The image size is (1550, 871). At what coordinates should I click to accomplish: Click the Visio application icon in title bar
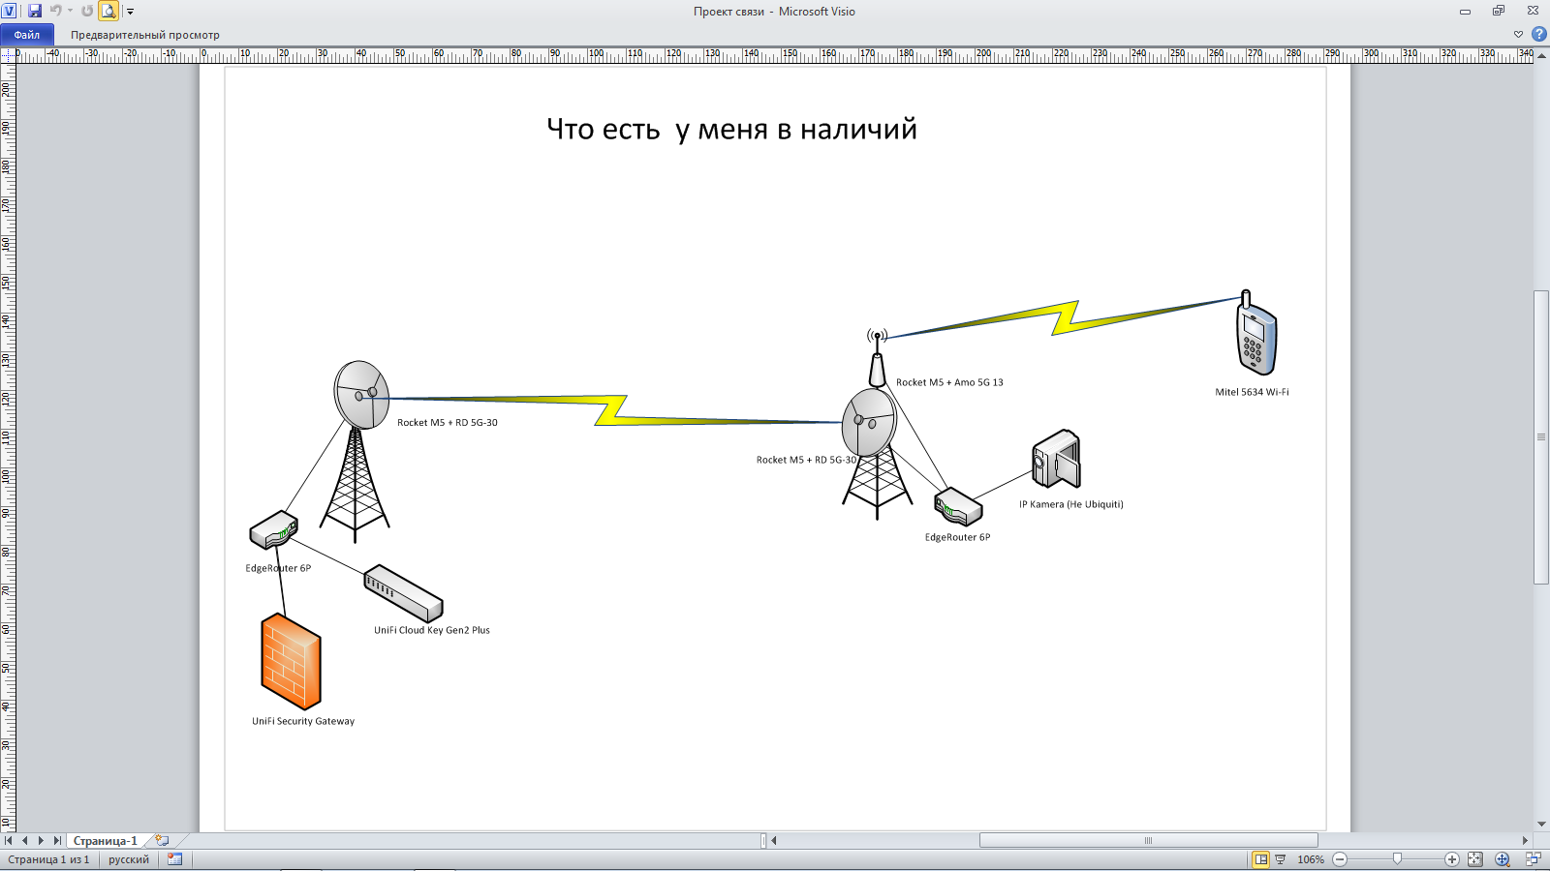10,11
